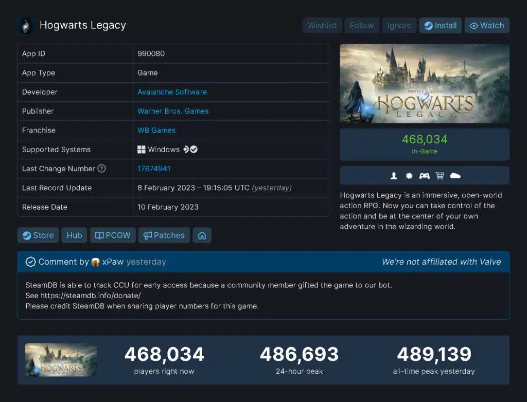Click the Install button with Steam logo

441,26
